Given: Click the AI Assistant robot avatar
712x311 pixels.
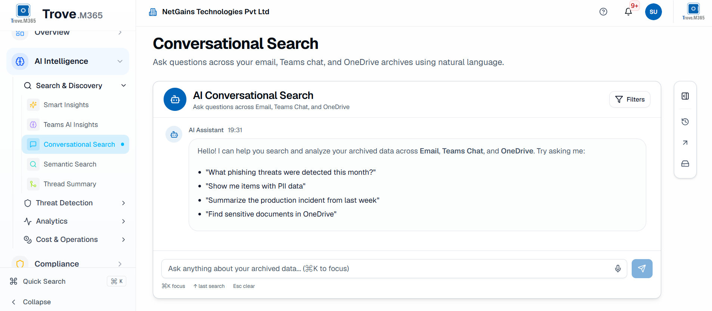Looking at the screenshot, I should (x=174, y=134).
